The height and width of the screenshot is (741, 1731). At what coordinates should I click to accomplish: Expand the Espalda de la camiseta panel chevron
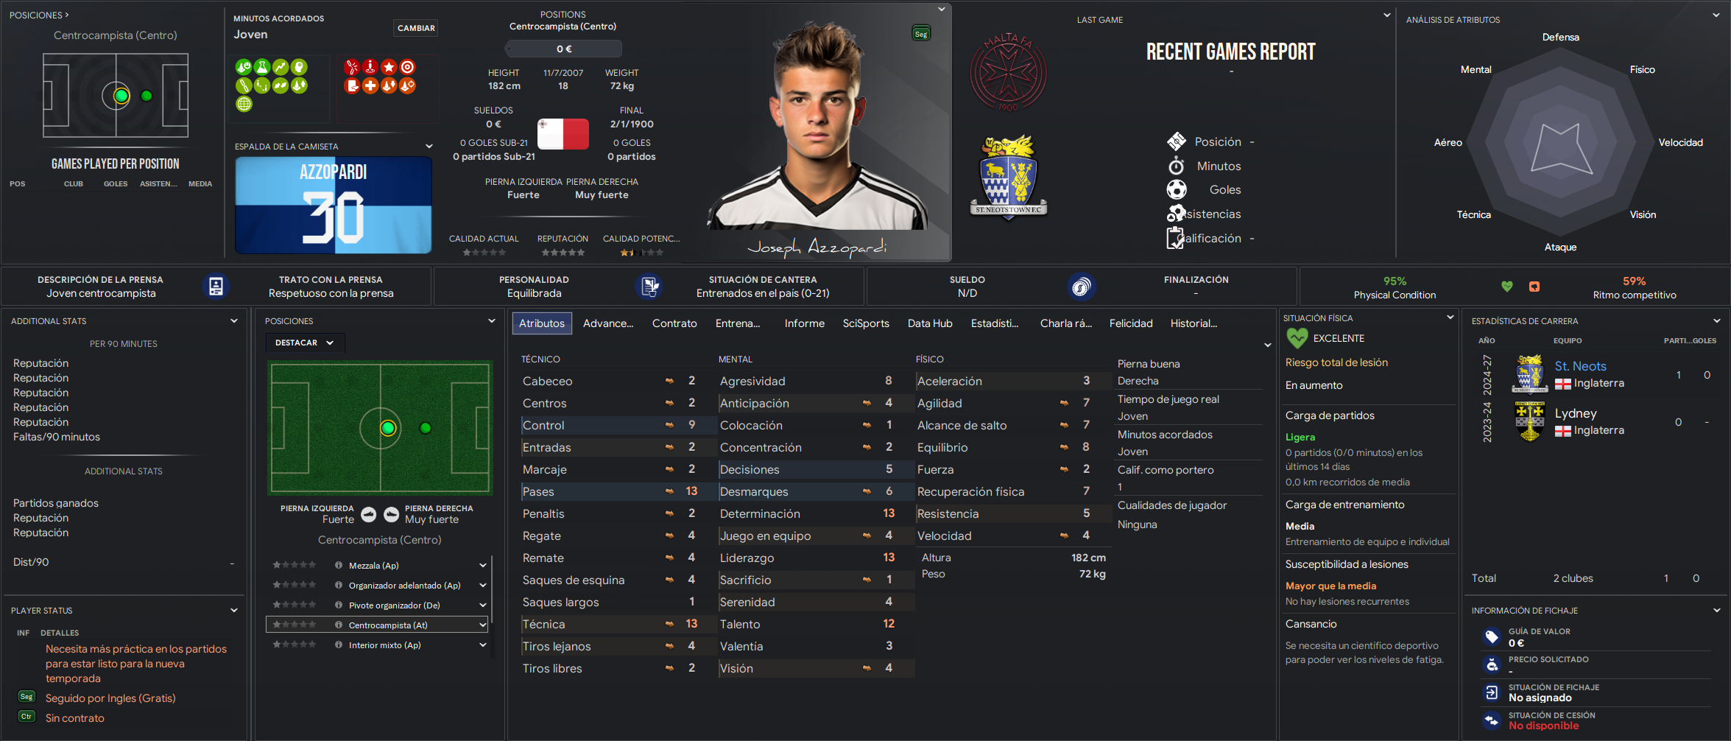click(x=429, y=147)
